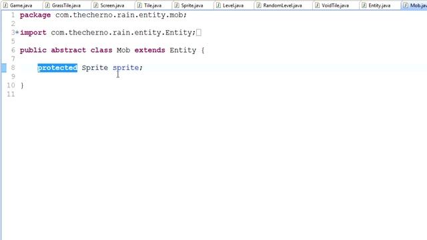Click the Java file icon on GrassTile.java tab

47,5
